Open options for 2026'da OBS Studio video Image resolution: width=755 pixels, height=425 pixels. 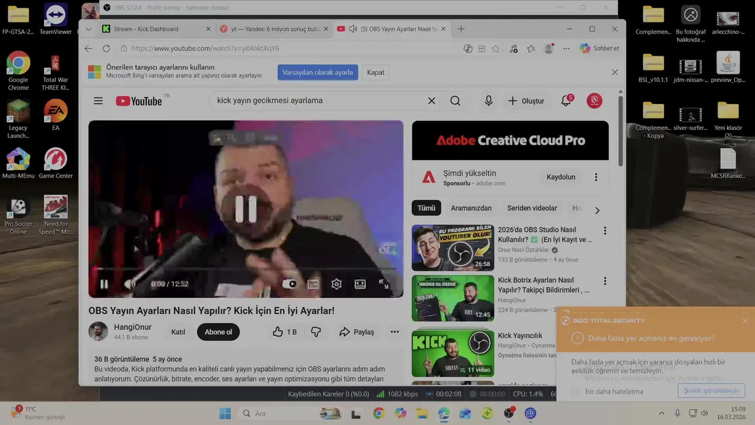[605, 231]
